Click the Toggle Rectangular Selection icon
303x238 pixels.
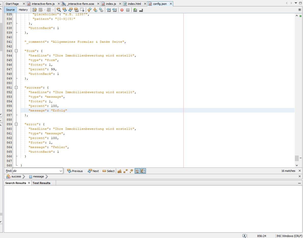tap(82, 10)
